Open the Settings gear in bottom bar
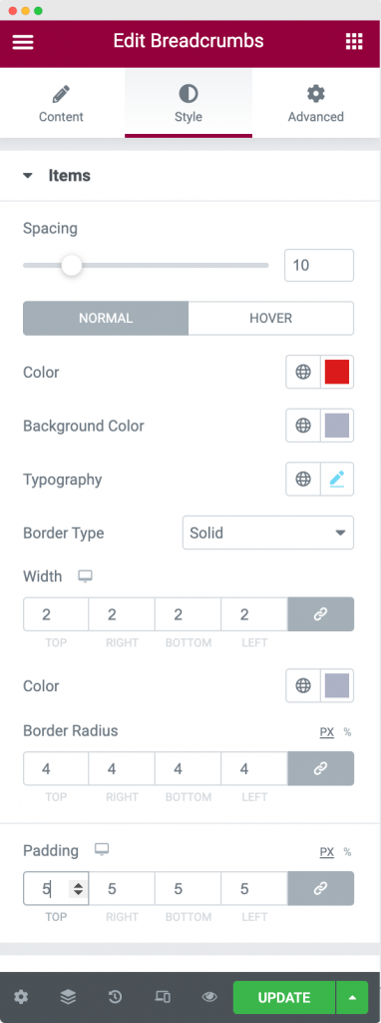The height and width of the screenshot is (1023, 381). click(22, 996)
